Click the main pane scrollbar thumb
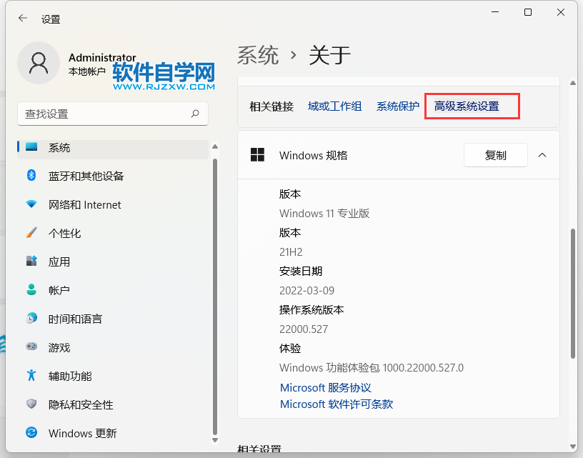This screenshot has height=458, width=583. [x=573, y=294]
